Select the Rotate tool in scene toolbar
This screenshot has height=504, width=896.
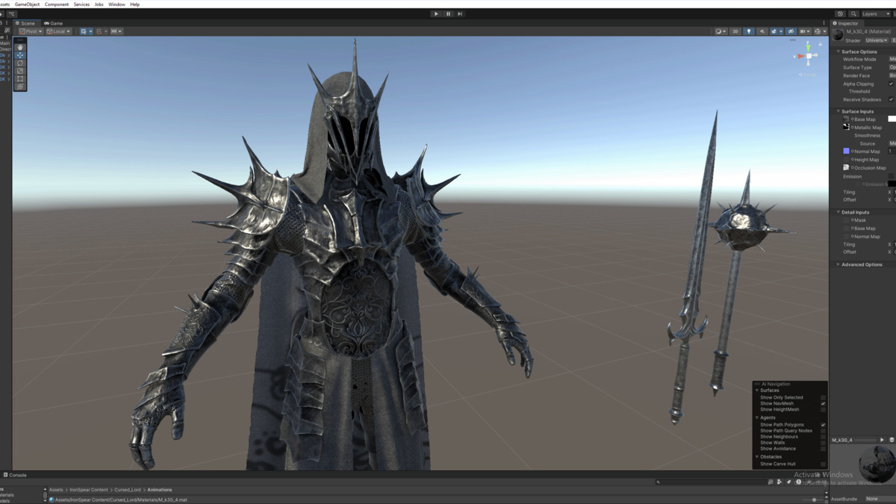(20, 63)
